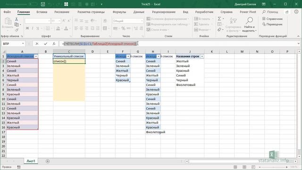Image resolution: width=302 pixels, height=170 pixels.
Task: Click the Copy icon in the clipboard group
Action: tap(17, 25)
